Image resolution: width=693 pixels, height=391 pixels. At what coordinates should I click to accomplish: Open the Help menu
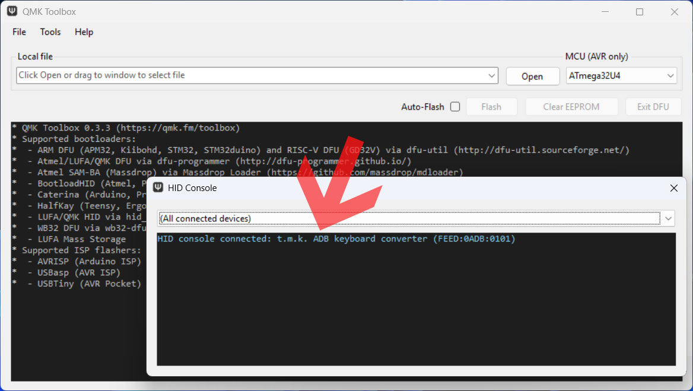[x=84, y=32]
